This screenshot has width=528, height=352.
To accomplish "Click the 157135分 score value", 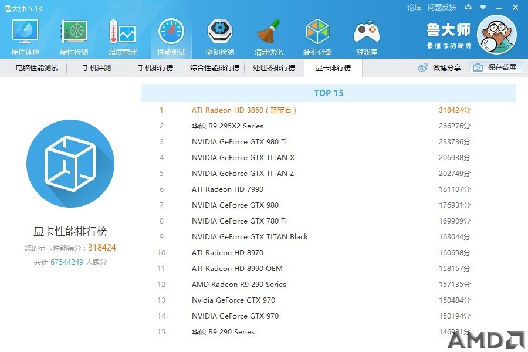I will point(455,285).
